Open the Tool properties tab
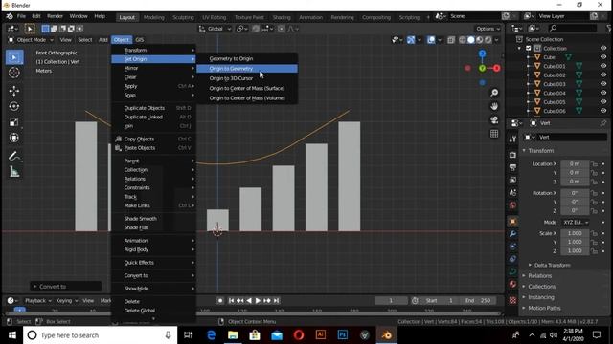 [x=512, y=140]
